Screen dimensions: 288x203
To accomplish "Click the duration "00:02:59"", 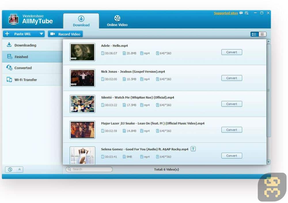I will 111,131.
